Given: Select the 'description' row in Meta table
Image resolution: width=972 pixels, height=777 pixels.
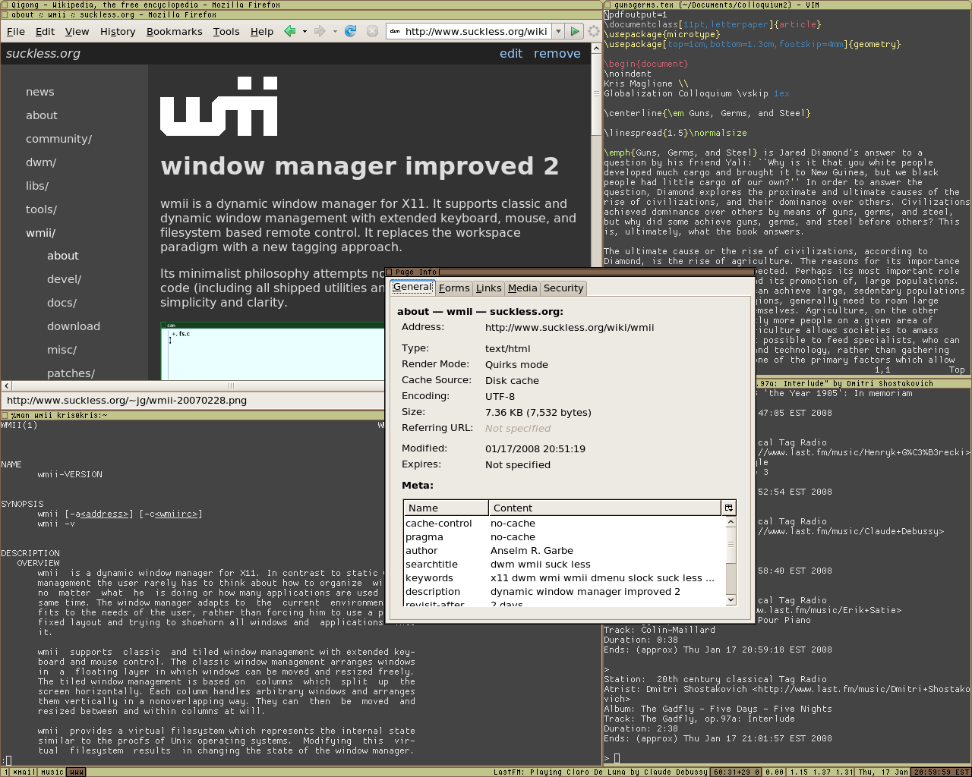Looking at the screenshot, I should coord(565,592).
